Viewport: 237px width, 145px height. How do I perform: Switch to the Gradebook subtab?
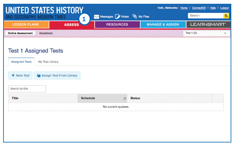(46, 33)
